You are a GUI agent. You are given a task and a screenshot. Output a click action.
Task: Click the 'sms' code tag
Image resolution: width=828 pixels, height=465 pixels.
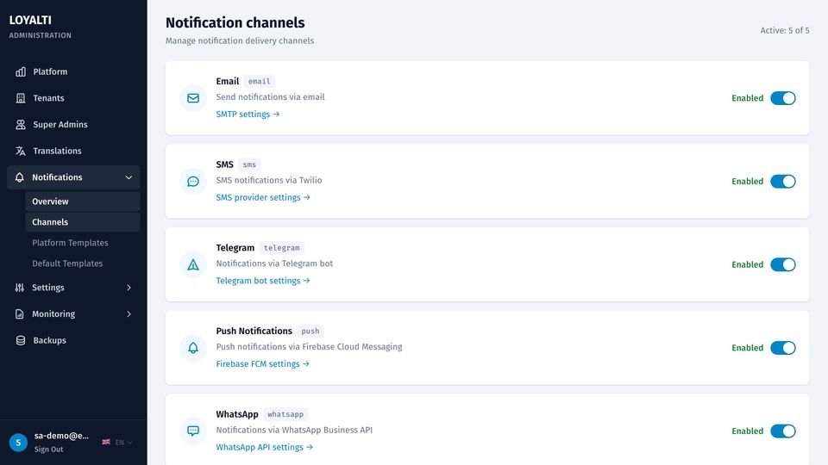coord(249,164)
